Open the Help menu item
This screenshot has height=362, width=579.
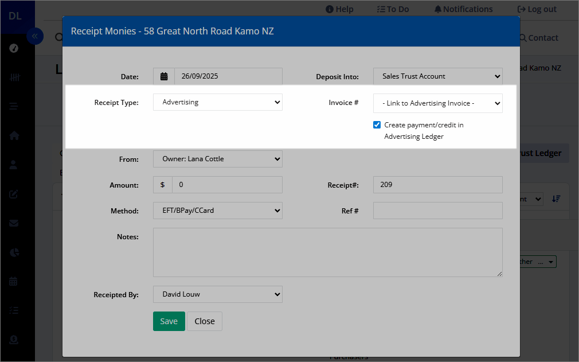(339, 9)
